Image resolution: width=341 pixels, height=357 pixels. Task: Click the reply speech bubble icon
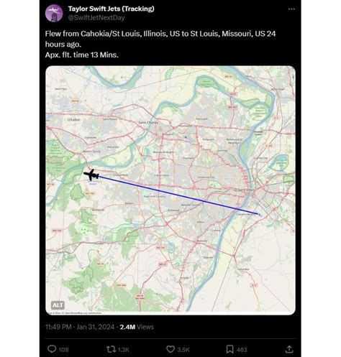[x=52, y=349]
